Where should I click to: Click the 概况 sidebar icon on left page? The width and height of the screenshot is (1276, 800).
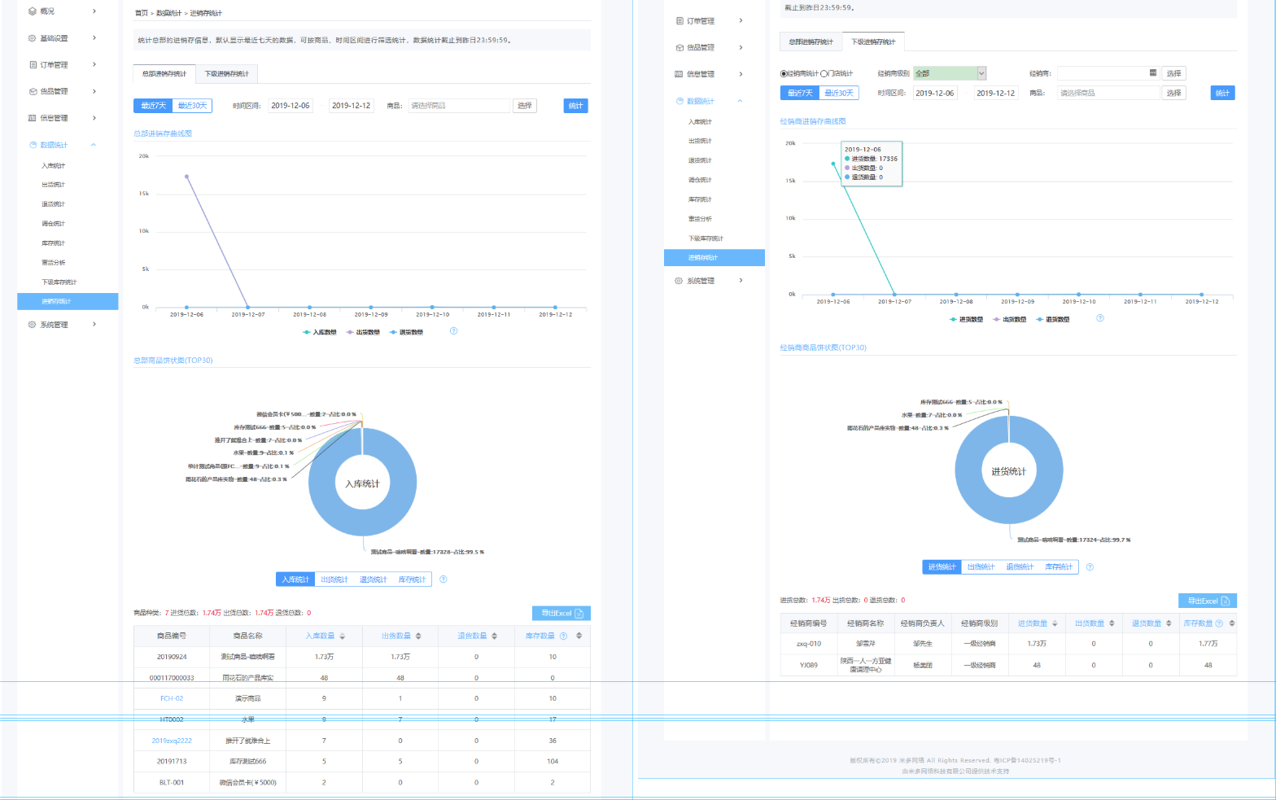[33, 11]
